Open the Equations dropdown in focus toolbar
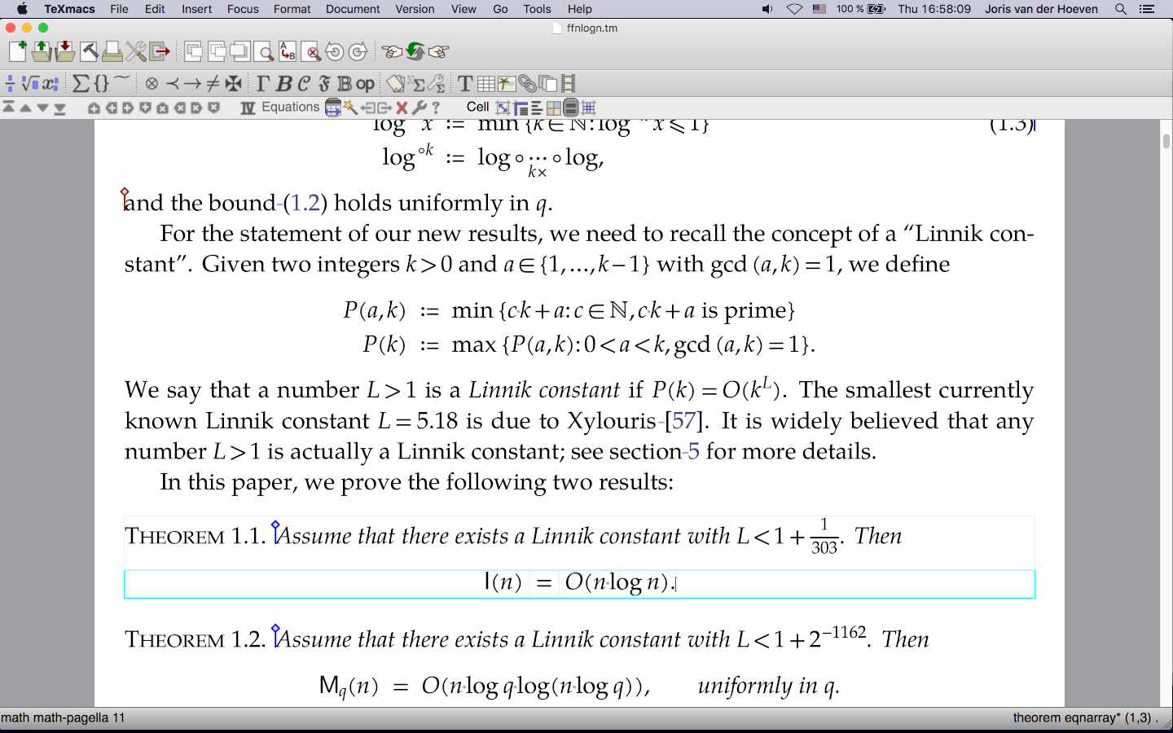The image size is (1173, 733). pyautogui.click(x=290, y=108)
